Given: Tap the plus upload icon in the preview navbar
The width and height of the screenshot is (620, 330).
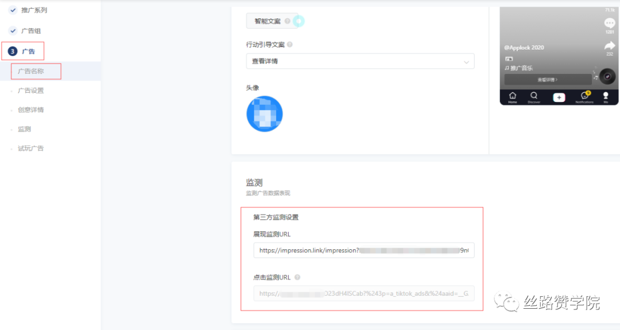Looking at the screenshot, I should tap(559, 97).
